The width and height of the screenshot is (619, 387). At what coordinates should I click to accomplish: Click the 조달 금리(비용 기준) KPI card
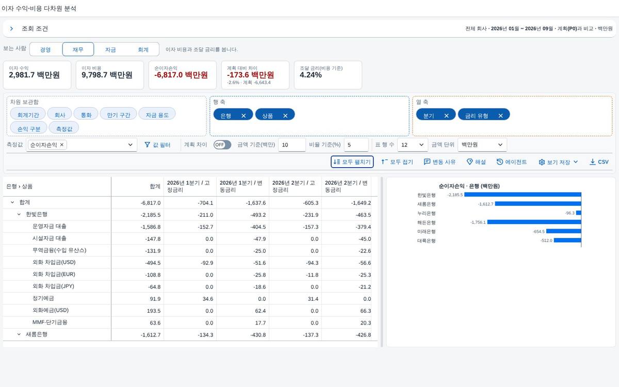click(x=329, y=75)
